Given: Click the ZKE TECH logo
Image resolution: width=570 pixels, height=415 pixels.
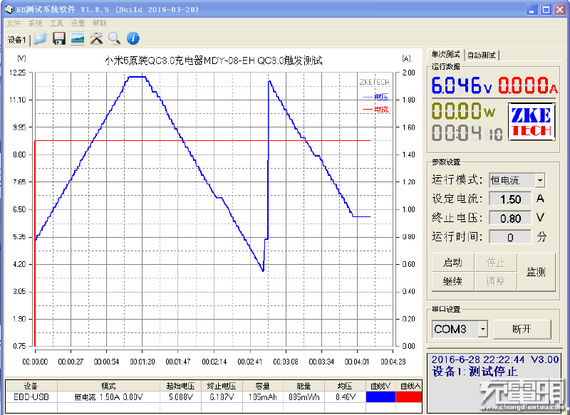Looking at the screenshot, I should pos(531,122).
